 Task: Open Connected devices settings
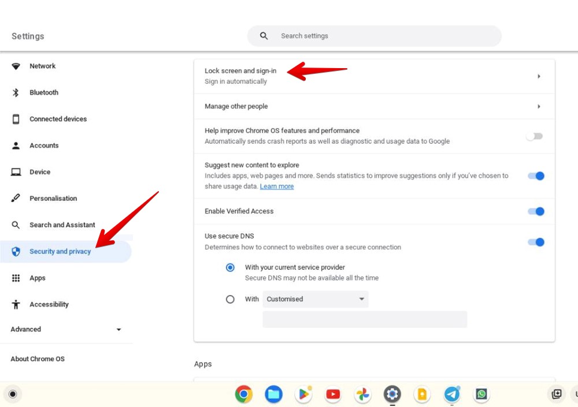(x=58, y=119)
